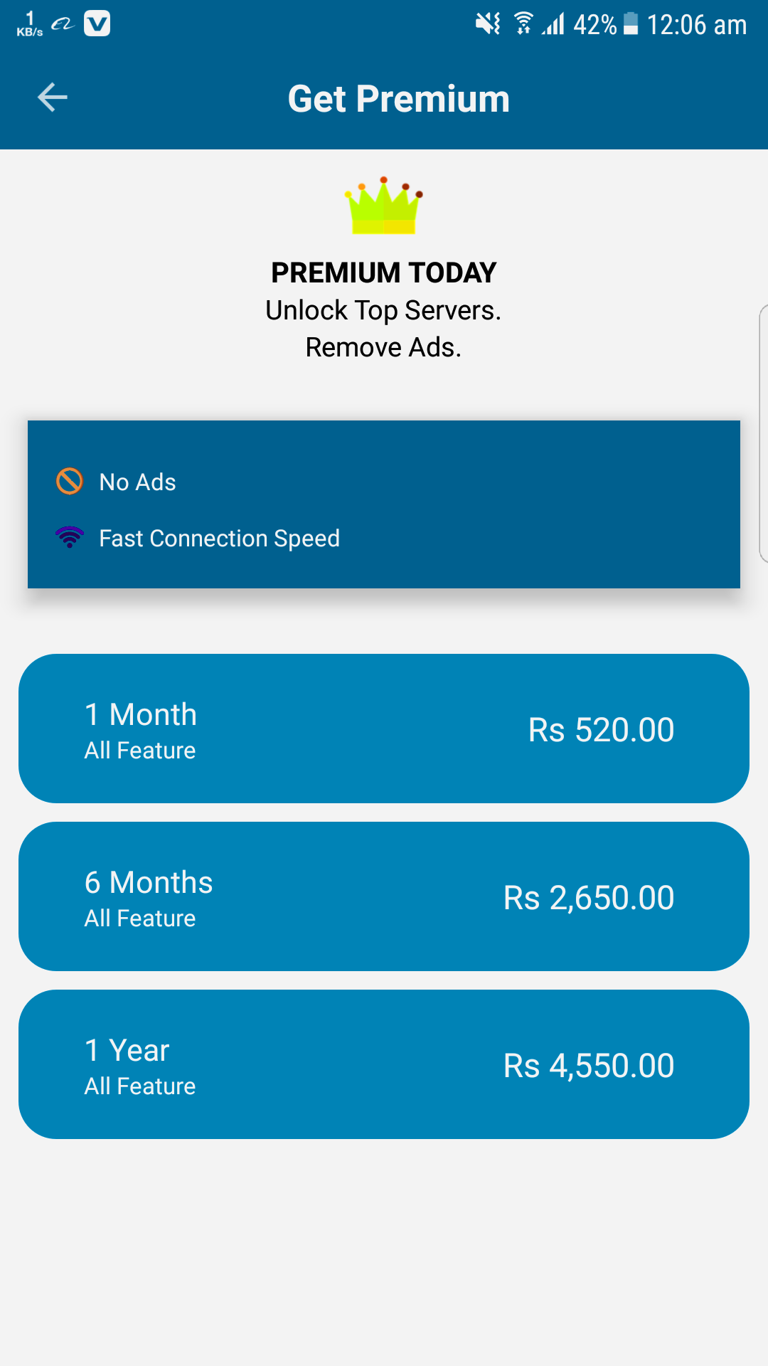768x1366 pixels.
Task: Tap the white V notification icon
Action: pyautogui.click(x=97, y=24)
